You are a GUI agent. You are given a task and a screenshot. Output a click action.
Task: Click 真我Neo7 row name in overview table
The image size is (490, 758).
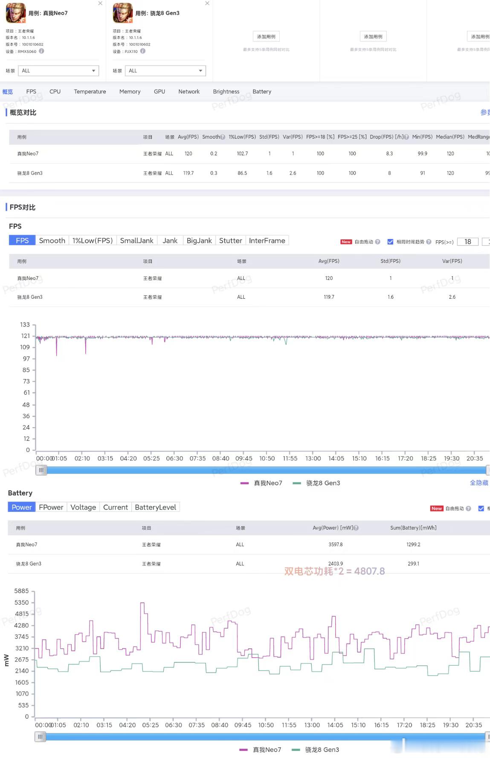tap(28, 154)
